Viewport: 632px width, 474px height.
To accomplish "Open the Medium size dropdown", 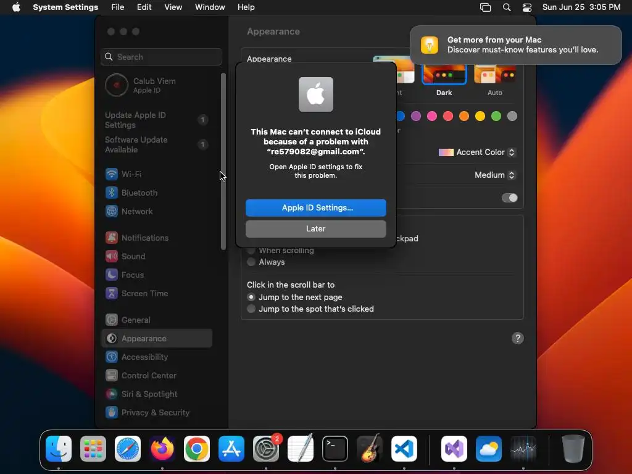I will 495,175.
